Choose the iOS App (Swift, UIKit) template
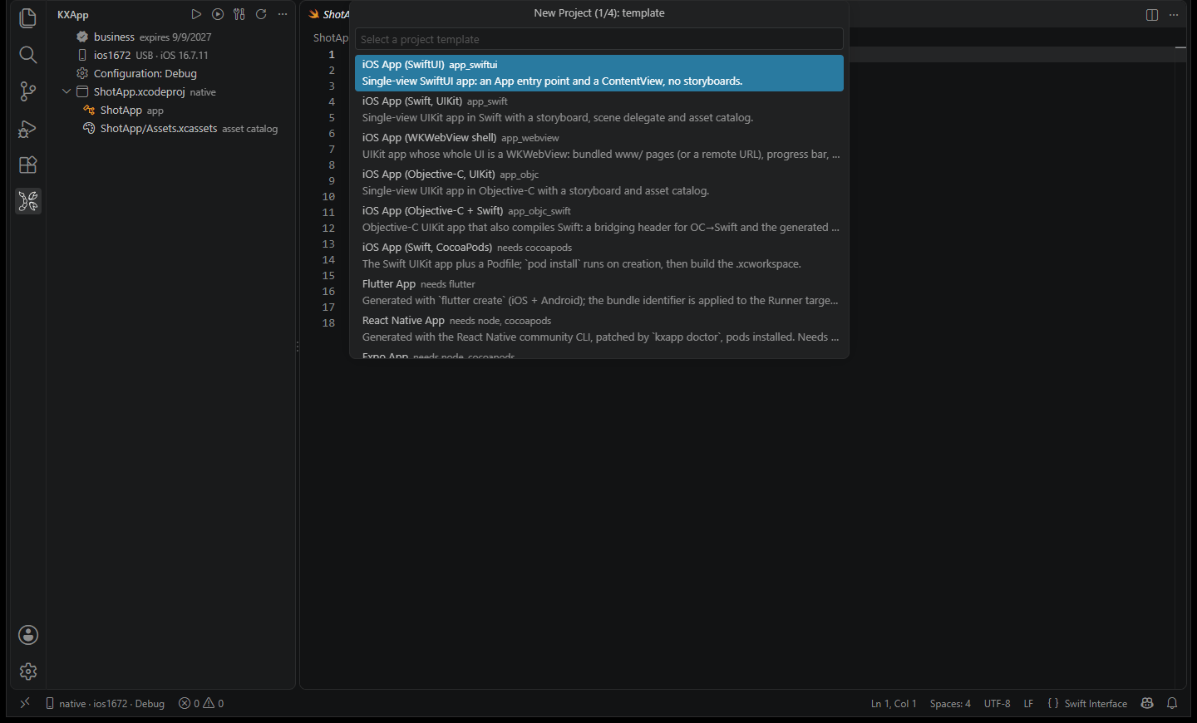Image resolution: width=1197 pixels, height=723 pixels. click(x=598, y=110)
